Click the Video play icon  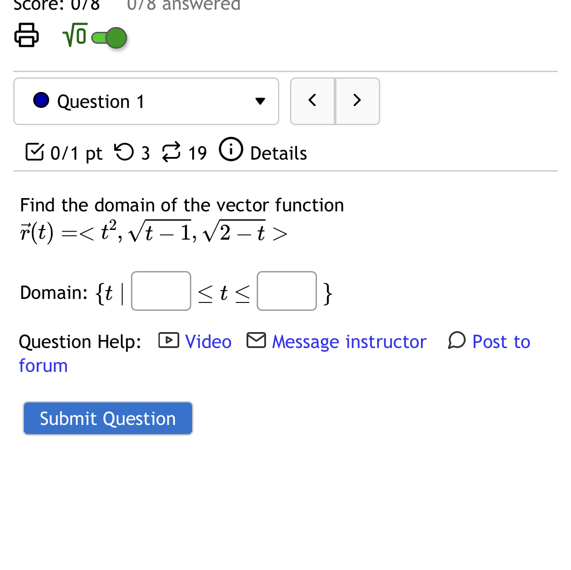pyautogui.click(x=168, y=340)
